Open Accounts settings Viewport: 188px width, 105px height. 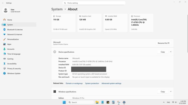click(x=19, y=49)
